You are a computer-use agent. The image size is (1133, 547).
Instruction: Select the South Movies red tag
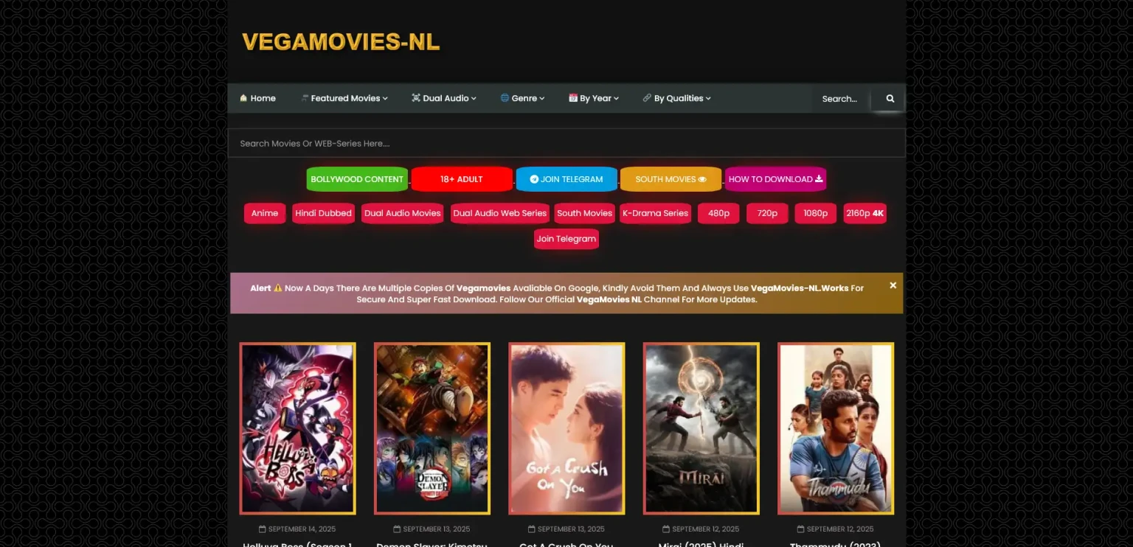click(x=585, y=213)
